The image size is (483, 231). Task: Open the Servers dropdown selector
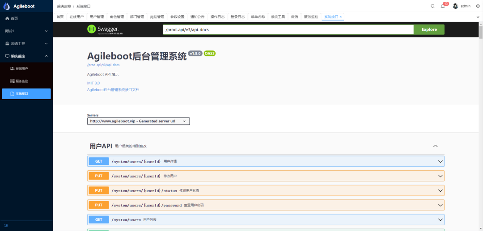click(138, 121)
